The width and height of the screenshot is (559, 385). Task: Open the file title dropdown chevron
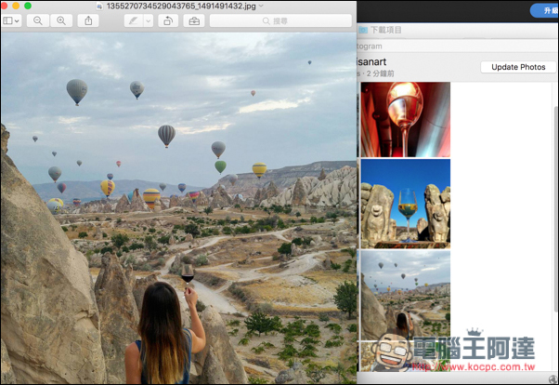coord(263,7)
